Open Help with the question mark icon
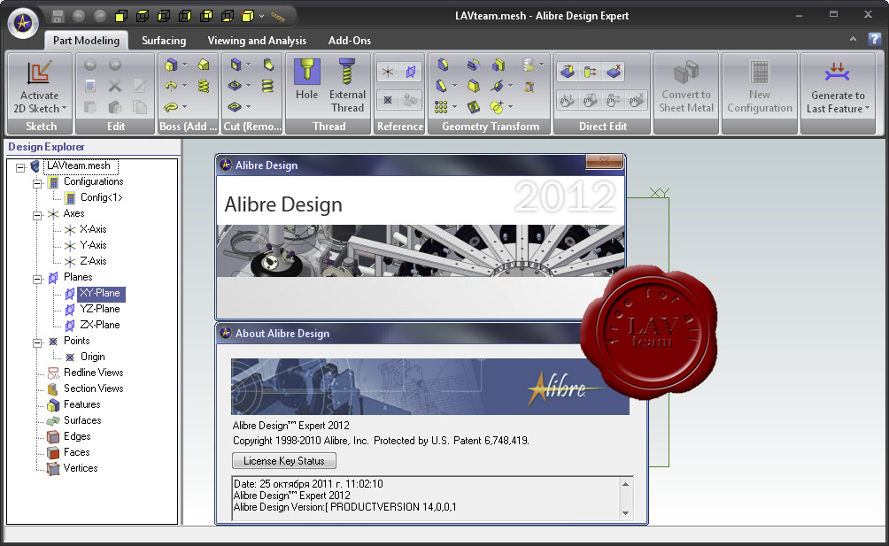 [874, 39]
